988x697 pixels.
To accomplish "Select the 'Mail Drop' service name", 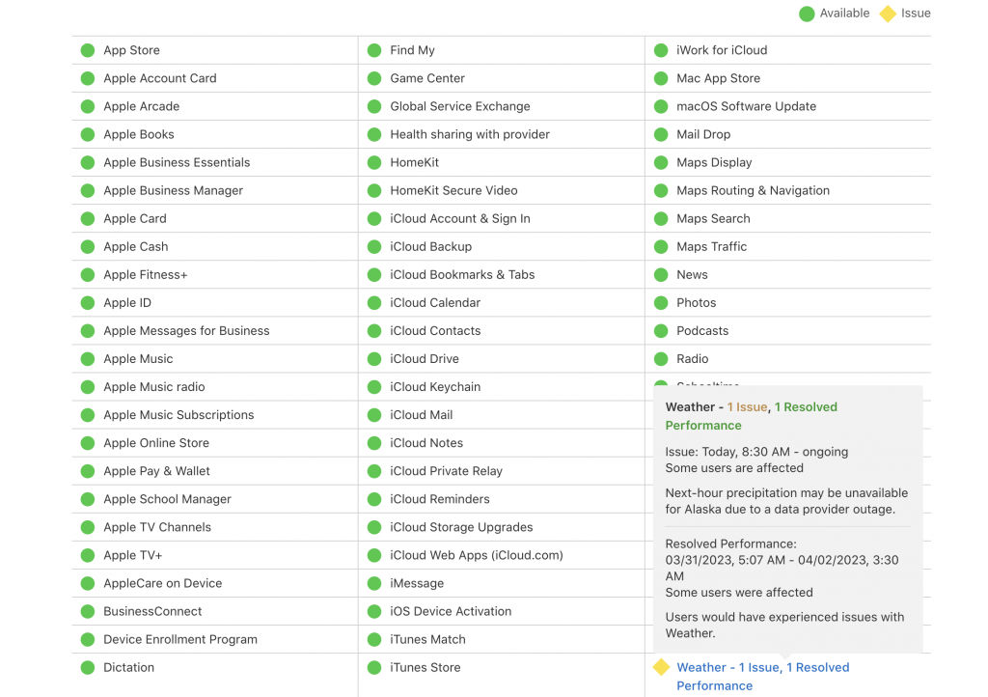I will 703,134.
